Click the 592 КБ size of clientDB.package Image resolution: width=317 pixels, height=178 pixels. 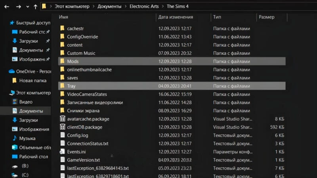[277, 127]
